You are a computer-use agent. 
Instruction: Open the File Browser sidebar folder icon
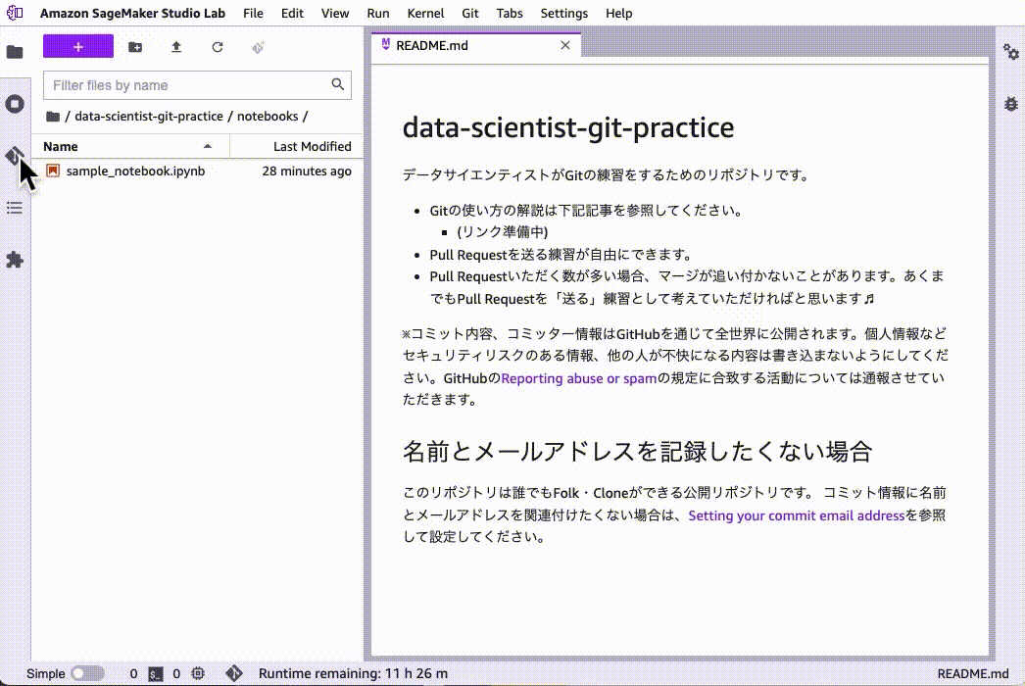[x=15, y=52]
